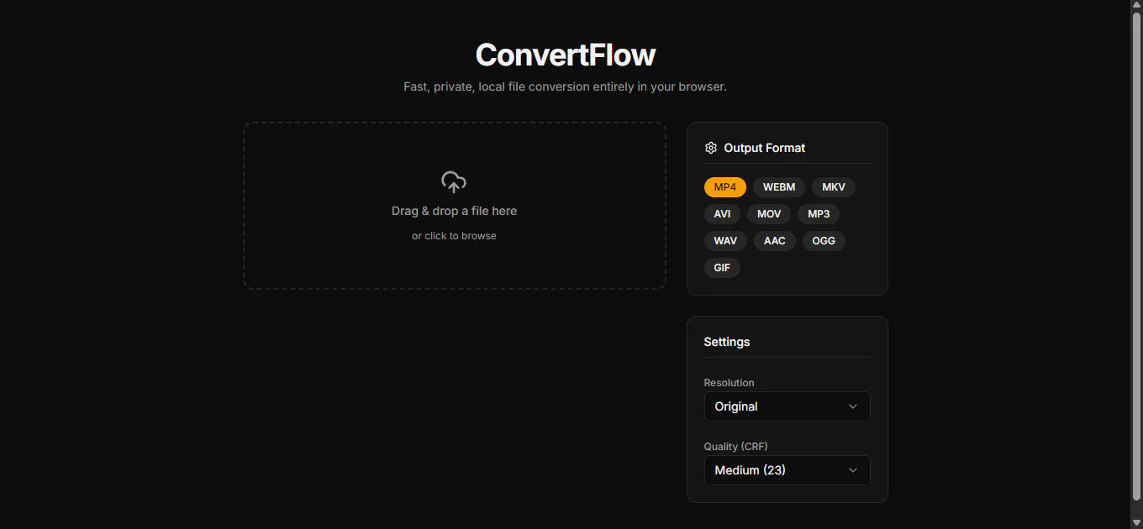Click the tagline about local file conversion
The width and height of the screenshot is (1143, 529).
click(x=565, y=86)
